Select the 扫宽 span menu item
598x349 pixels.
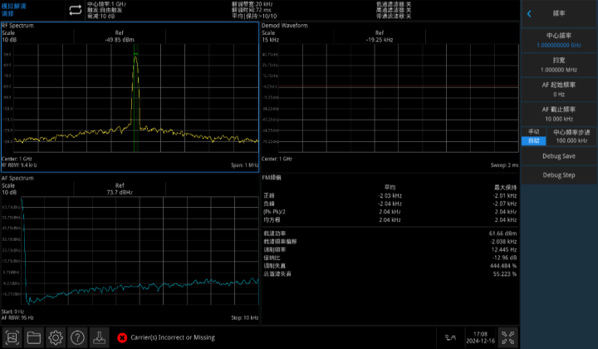[x=558, y=66]
